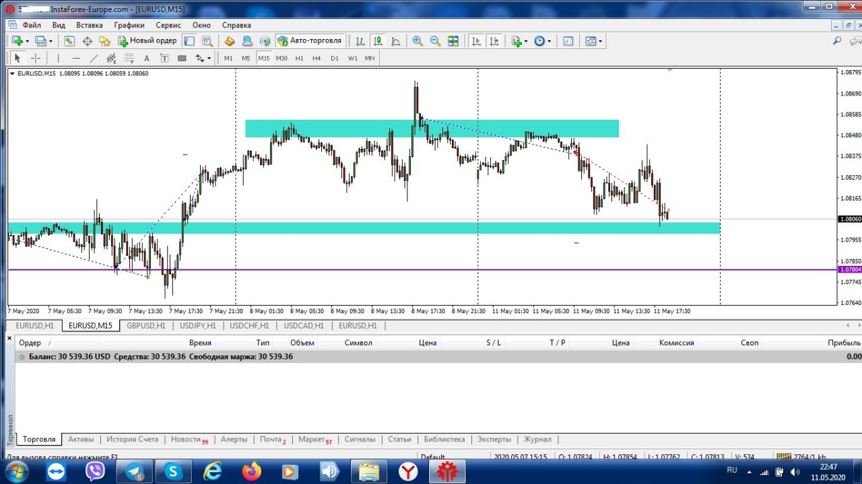This screenshot has width=862, height=484.
Task: Toggle the Auto-trading button
Action: point(310,41)
